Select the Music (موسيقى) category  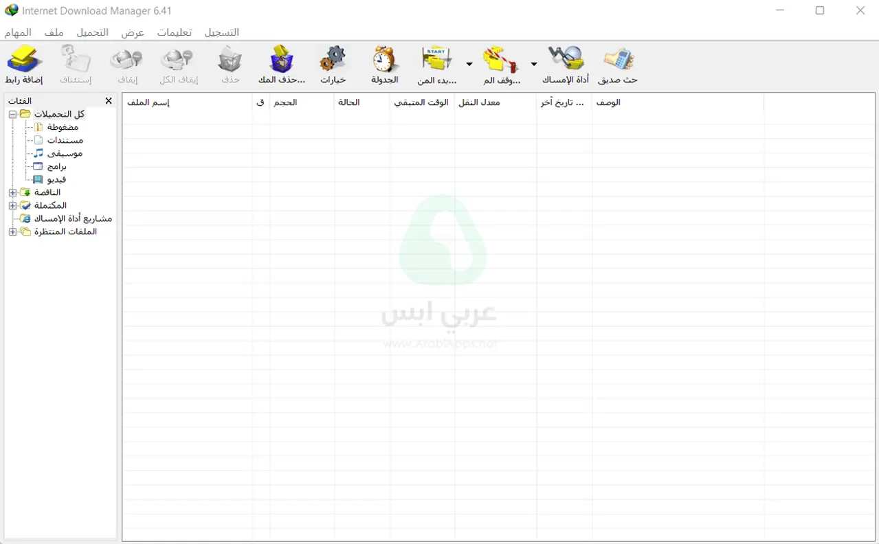click(65, 154)
